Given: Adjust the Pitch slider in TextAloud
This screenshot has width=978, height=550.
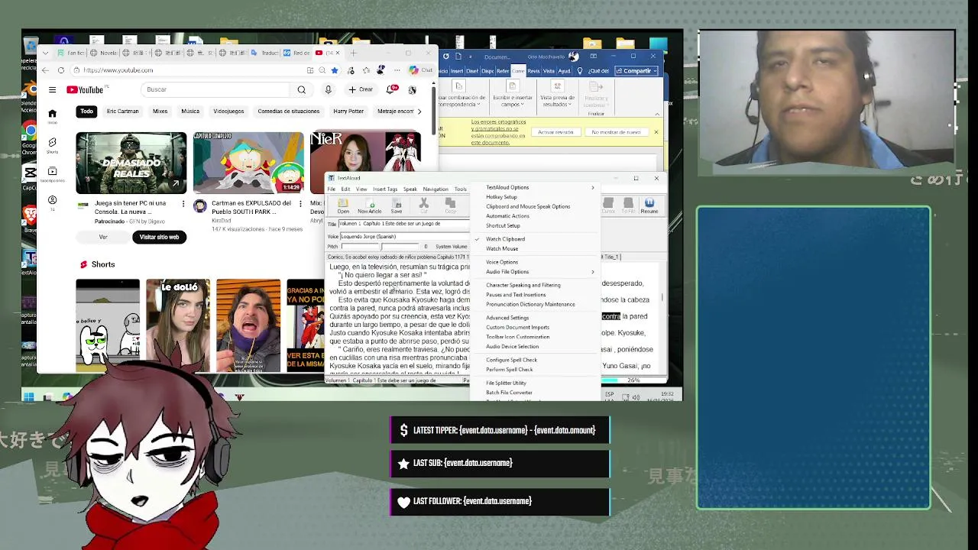Looking at the screenshot, I should pyautogui.click(x=382, y=247).
